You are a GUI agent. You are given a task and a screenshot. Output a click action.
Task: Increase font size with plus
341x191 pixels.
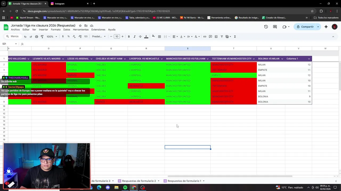(123, 37)
